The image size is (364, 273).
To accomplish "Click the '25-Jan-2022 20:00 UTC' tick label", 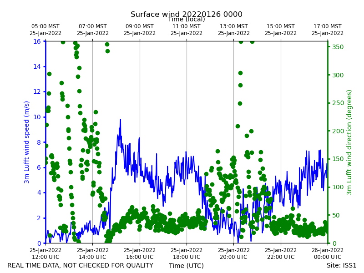I will [x=234, y=253].
